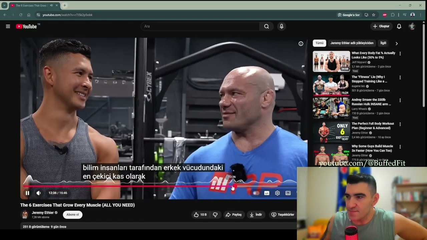
Task: Open options for What Every Body Fat video
Action: [400, 54]
